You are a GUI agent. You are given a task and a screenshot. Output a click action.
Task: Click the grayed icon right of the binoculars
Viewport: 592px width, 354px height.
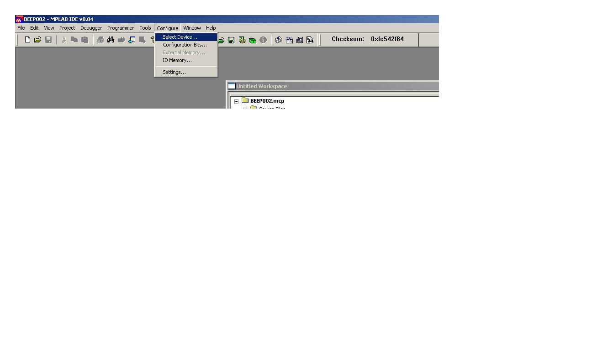coord(121,40)
